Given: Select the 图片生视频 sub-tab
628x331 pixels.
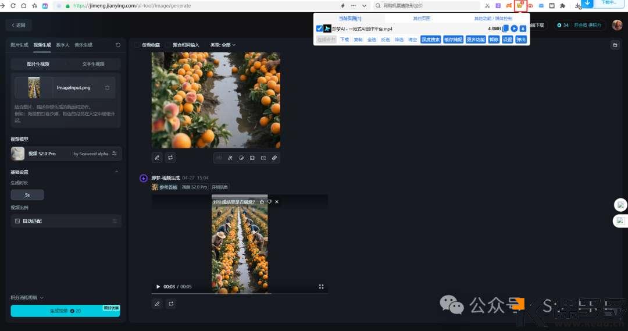Looking at the screenshot, I should pos(38,64).
